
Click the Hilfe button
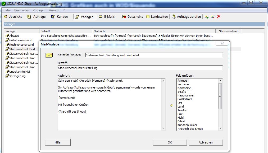58,142
